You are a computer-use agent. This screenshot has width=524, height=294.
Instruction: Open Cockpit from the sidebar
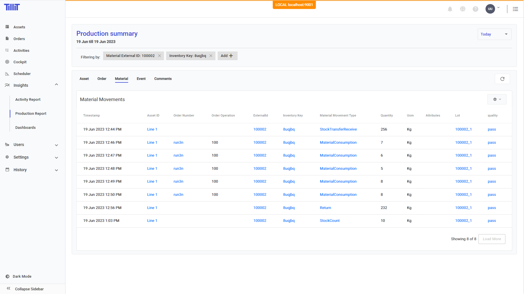[x=20, y=62]
